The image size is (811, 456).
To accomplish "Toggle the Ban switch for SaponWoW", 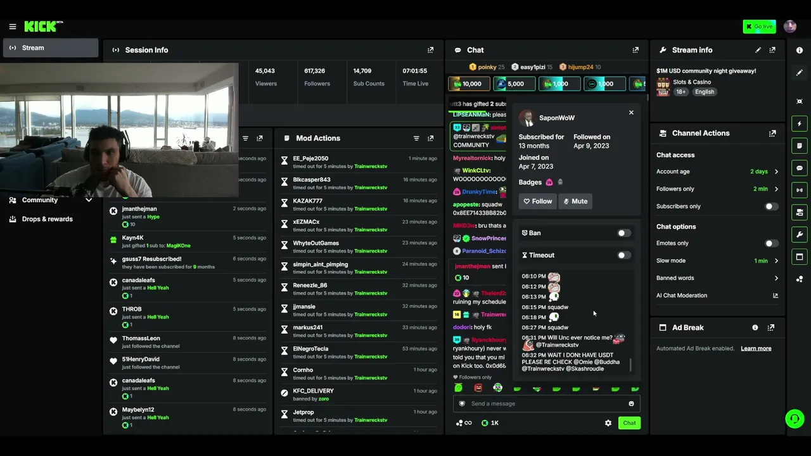I will point(624,233).
